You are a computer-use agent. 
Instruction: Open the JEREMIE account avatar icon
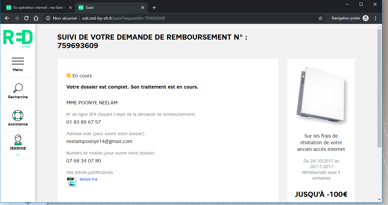[x=18, y=140]
